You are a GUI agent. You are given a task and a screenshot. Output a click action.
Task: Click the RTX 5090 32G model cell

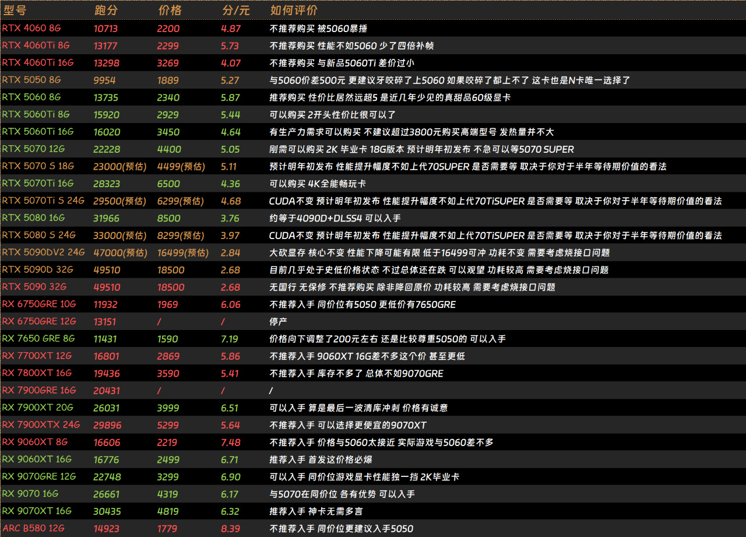coord(34,287)
